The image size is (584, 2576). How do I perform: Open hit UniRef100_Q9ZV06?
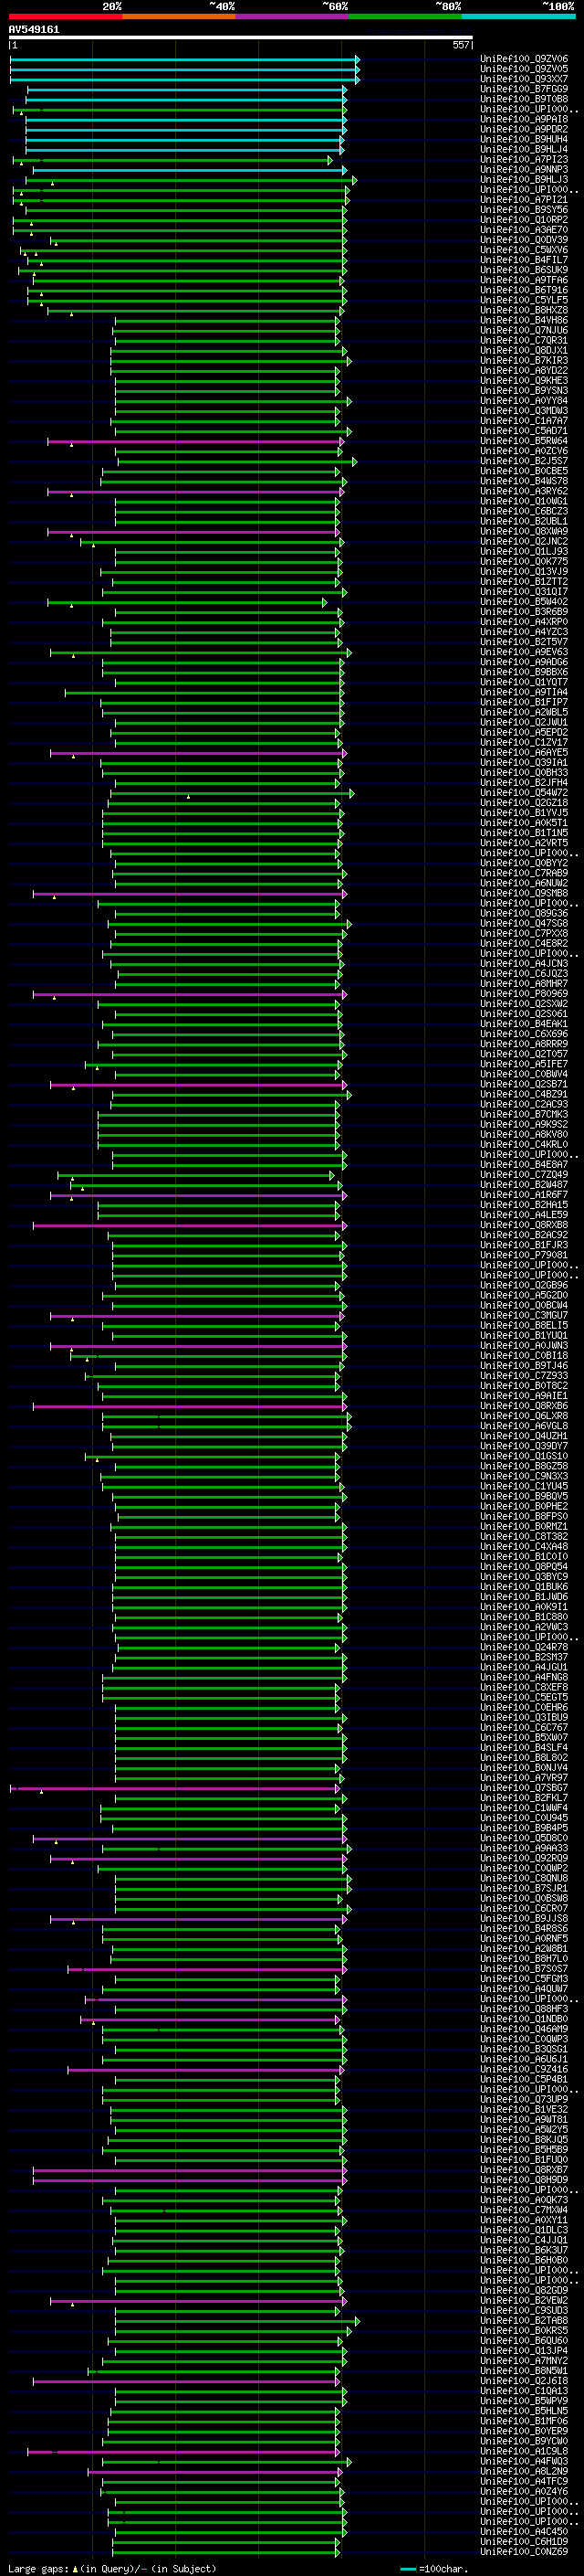524,59
